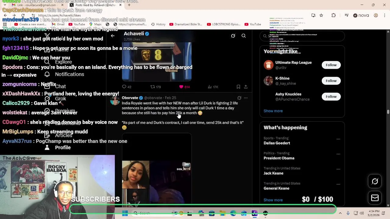
Task: Open the browser tab search dropdown
Action: tap(5, 5)
